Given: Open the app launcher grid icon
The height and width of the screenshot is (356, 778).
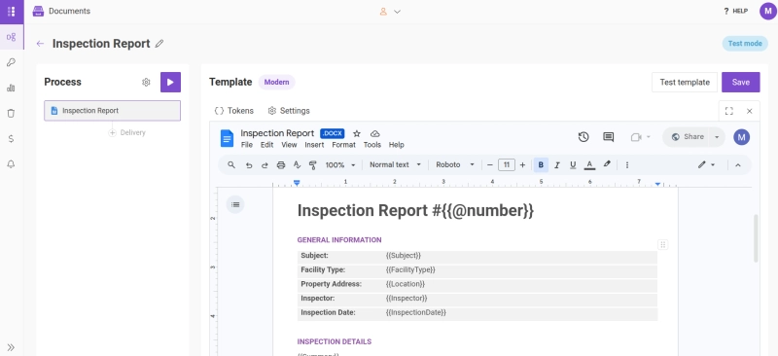Looking at the screenshot, I should [12, 12].
